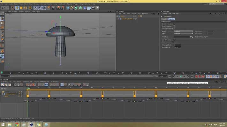Activate the Rotate tool in toolbar
The width and height of the screenshot is (227, 127).
click(26, 8)
